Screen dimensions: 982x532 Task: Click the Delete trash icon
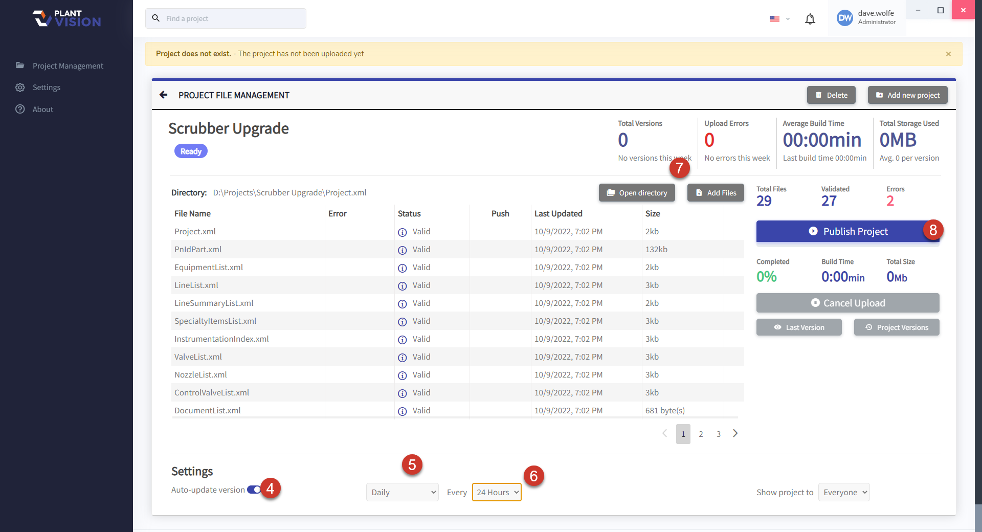pyautogui.click(x=819, y=95)
